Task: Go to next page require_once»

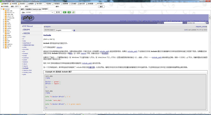Action: point(201,26)
